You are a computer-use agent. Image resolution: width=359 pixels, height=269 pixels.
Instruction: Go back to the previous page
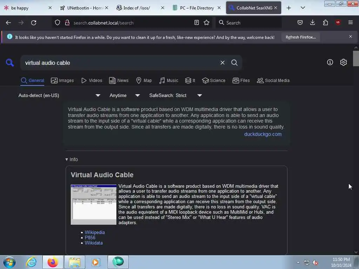pyautogui.click(x=8, y=23)
